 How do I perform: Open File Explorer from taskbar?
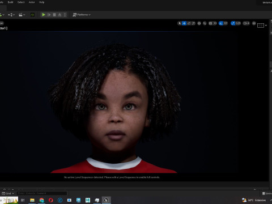tap(32, 200)
